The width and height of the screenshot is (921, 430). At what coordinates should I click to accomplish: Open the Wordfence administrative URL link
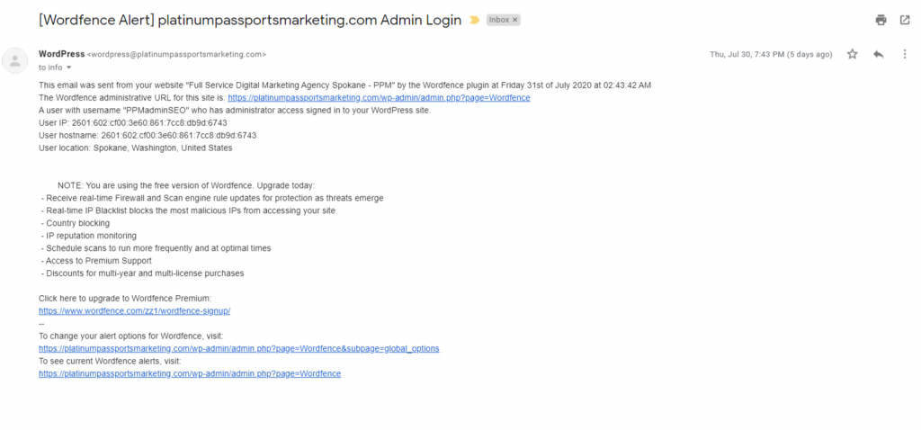(379, 98)
